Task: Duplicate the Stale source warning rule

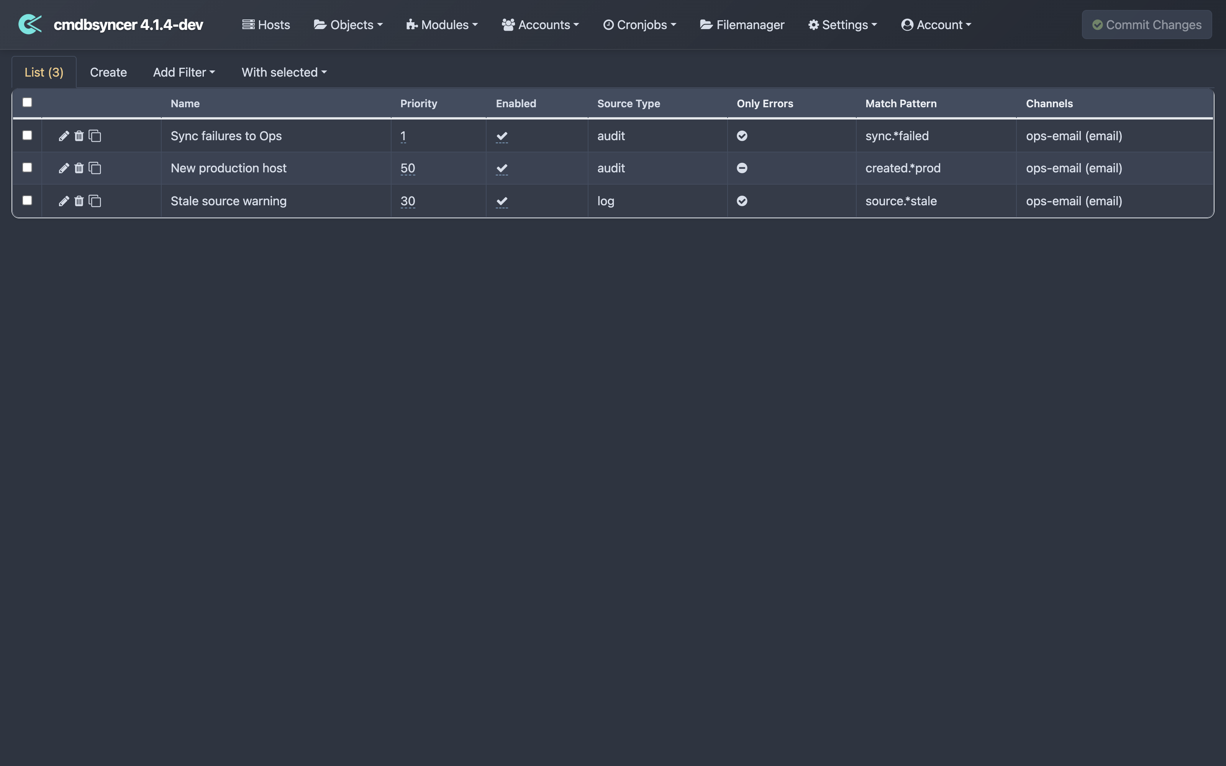Action: coord(95,201)
